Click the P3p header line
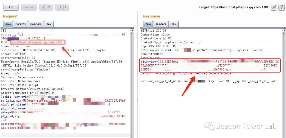This screenshot has width=286, height=138. (x=159, y=46)
